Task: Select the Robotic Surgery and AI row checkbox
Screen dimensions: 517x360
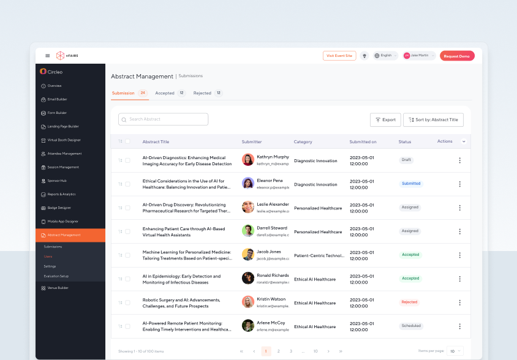Action: click(127, 302)
